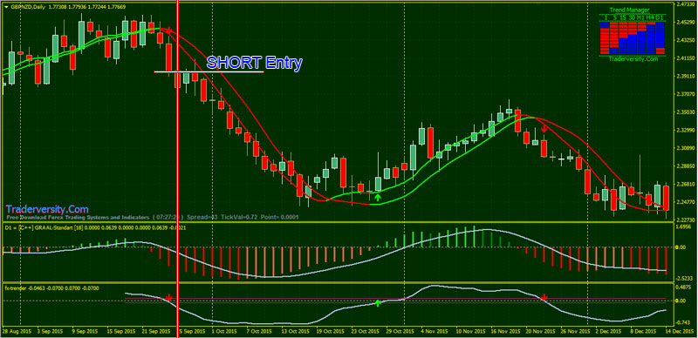Click the 2.41150 price level on the axis
Image resolution: width=698 pixels, height=338 pixels.
point(686,57)
